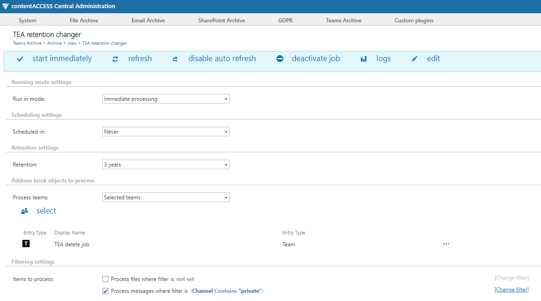Enable the Process files filter checkbox

[105, 279]
